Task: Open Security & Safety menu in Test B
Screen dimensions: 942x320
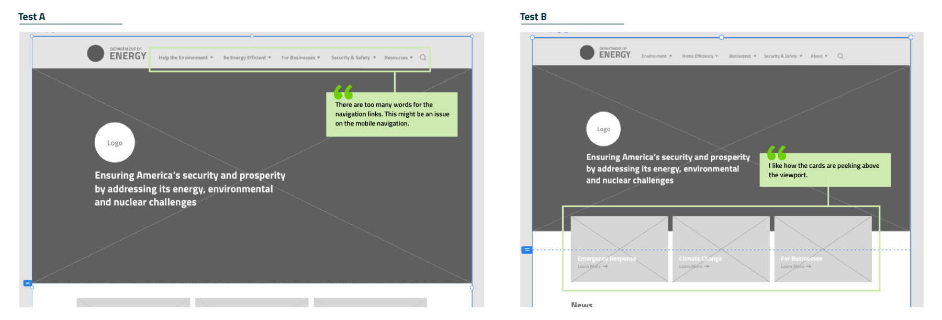Action: point(783,56)
